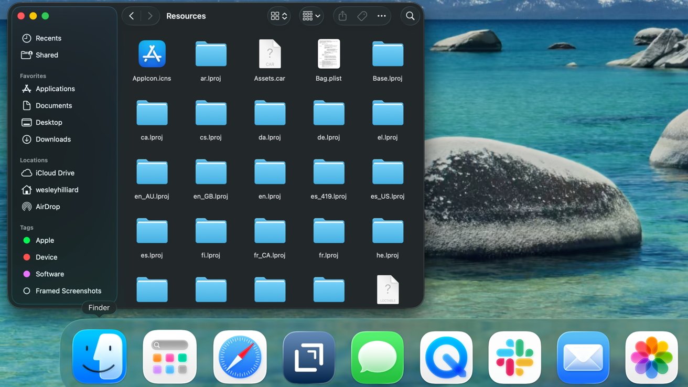Select the Assets.car file
This screenshot has width=688, height=387.
click(x=270, y=54)
